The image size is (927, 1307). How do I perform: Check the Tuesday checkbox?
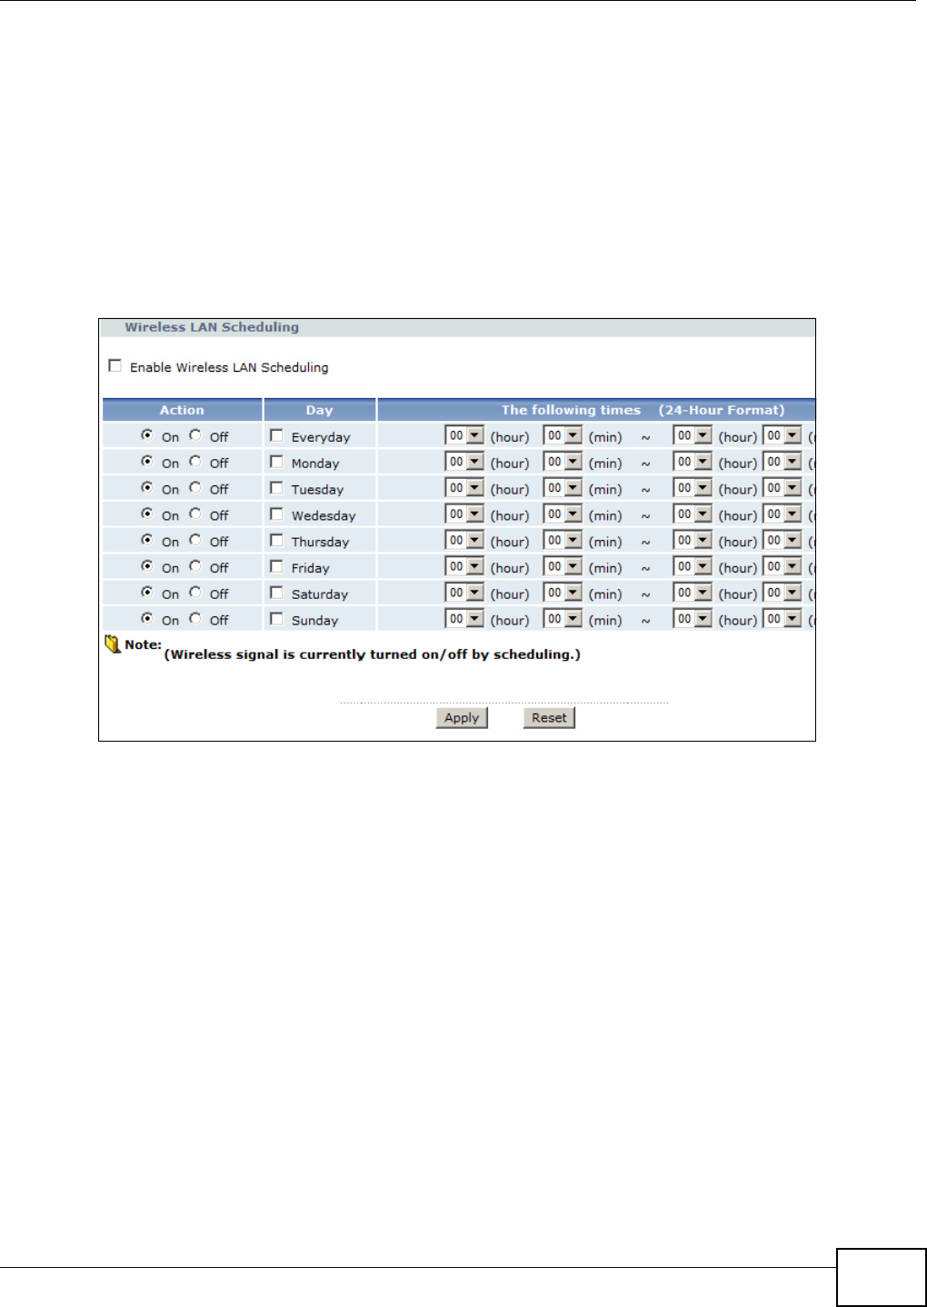coord(276,488)
